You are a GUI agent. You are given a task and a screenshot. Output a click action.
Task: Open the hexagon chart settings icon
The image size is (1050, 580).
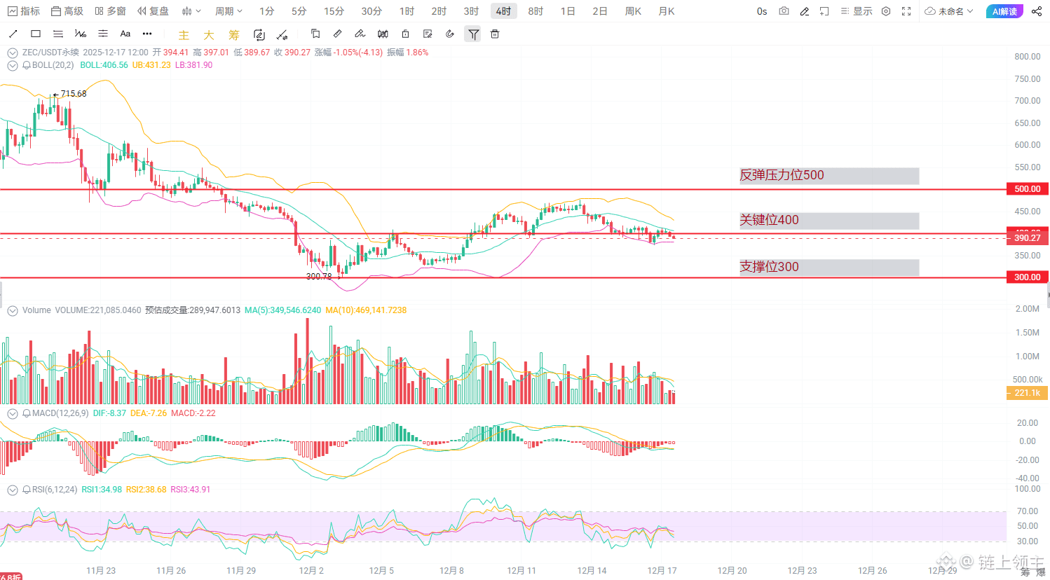click(x=886, y=11)
